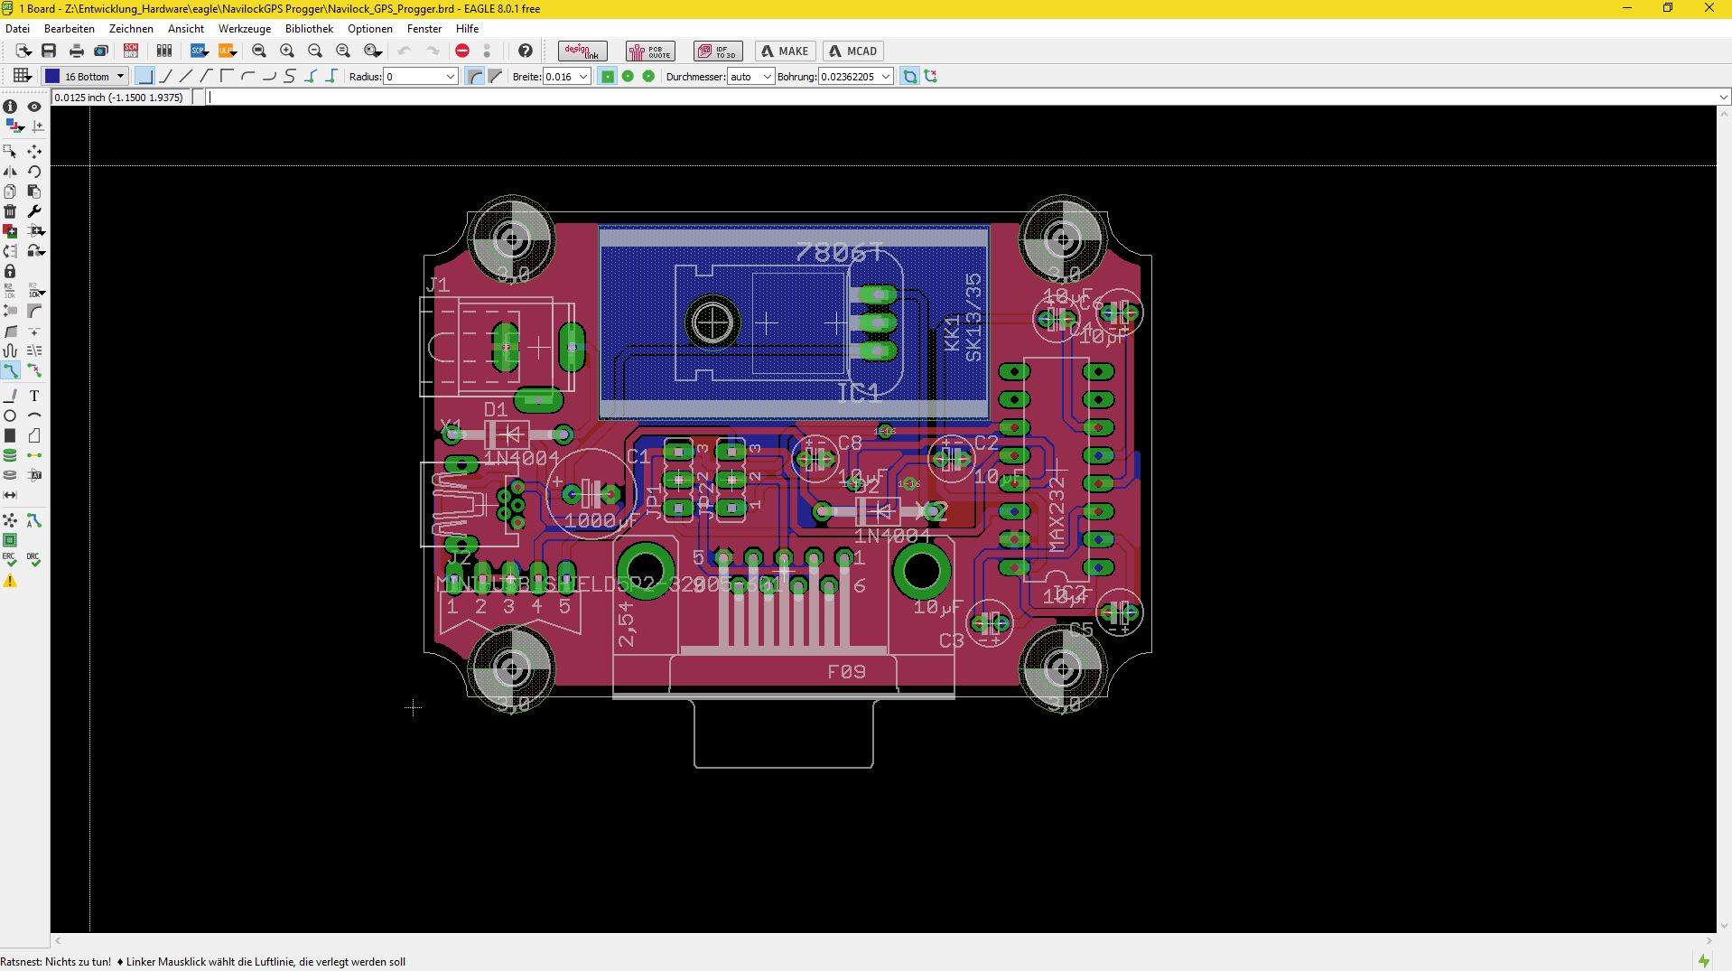Click the MCAD button
The width and height of the screenshot is (1732, 971).
(x=853, y=51)
